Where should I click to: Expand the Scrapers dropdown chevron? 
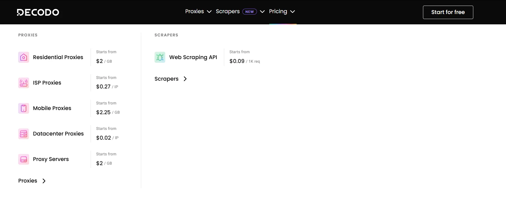coord(262,11)
